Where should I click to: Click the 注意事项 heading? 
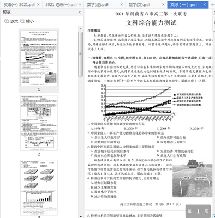click(95, 31)
